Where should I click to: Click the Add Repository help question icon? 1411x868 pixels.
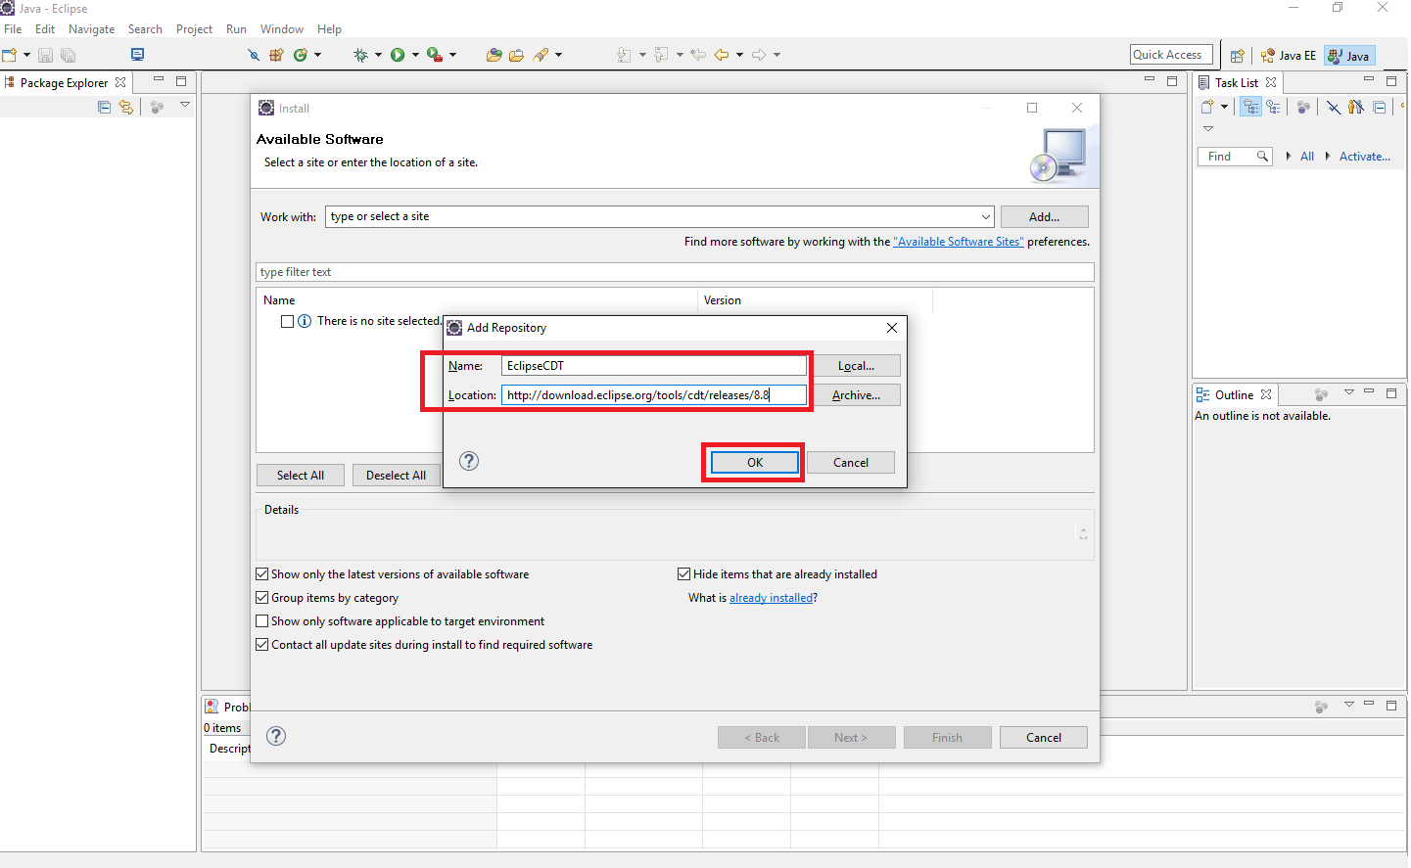[469, 461]
